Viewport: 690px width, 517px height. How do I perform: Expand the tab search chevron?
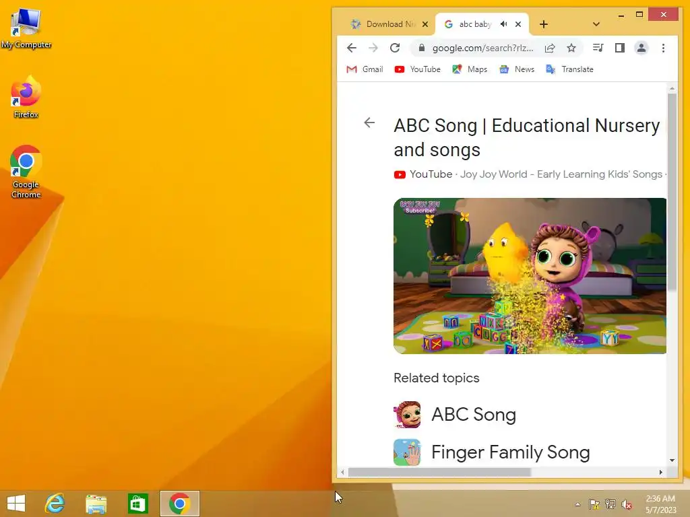click(596, 24)
